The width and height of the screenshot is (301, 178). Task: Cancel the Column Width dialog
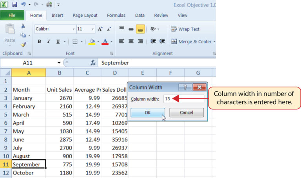[186, 112]
